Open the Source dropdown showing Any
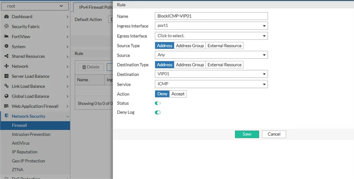Viewport: 354px width, 179px height. pos(211,55)
